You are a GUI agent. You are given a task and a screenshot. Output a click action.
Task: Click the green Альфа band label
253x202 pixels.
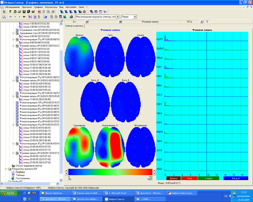coord(208,178)
